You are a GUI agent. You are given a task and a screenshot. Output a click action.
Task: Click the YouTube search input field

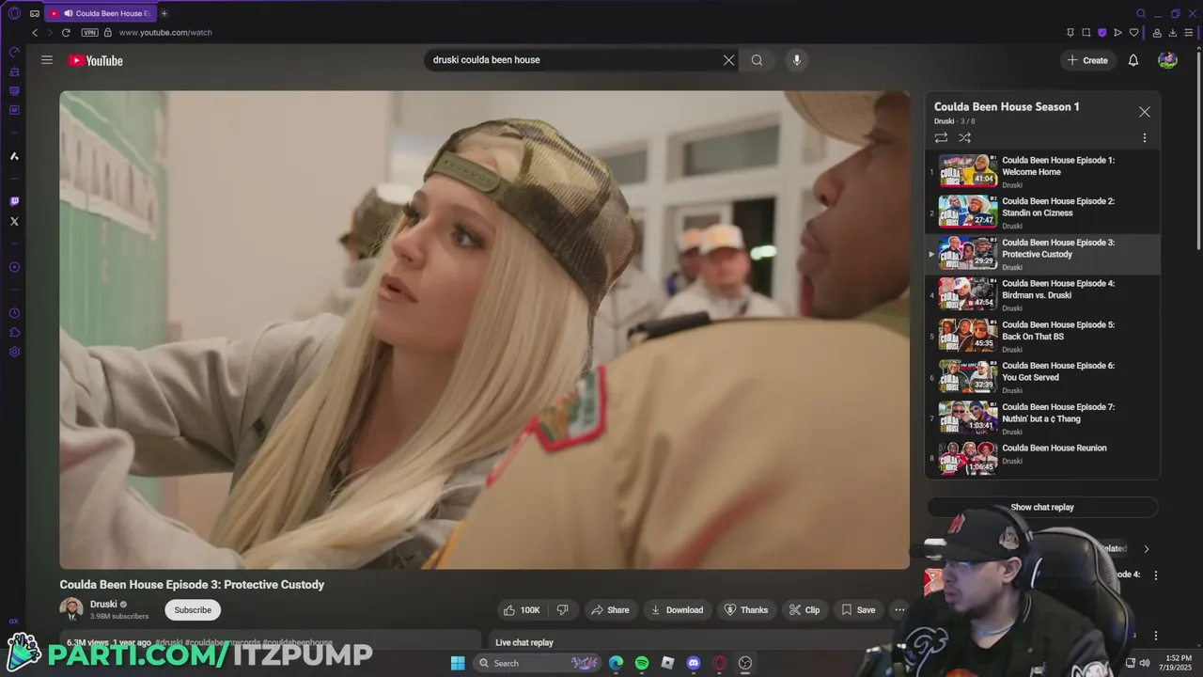tap(573, 60)
